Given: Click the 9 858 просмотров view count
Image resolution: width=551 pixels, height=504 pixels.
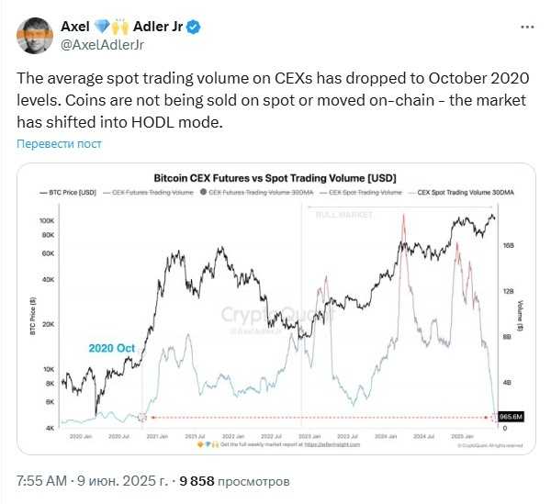Looking at the screenshot, I should [x=234, y=481].
